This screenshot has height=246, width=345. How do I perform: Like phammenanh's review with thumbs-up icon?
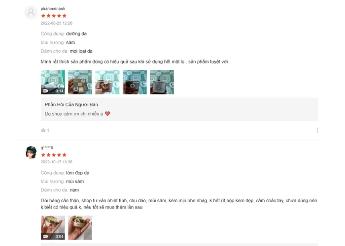coord(43,130)
